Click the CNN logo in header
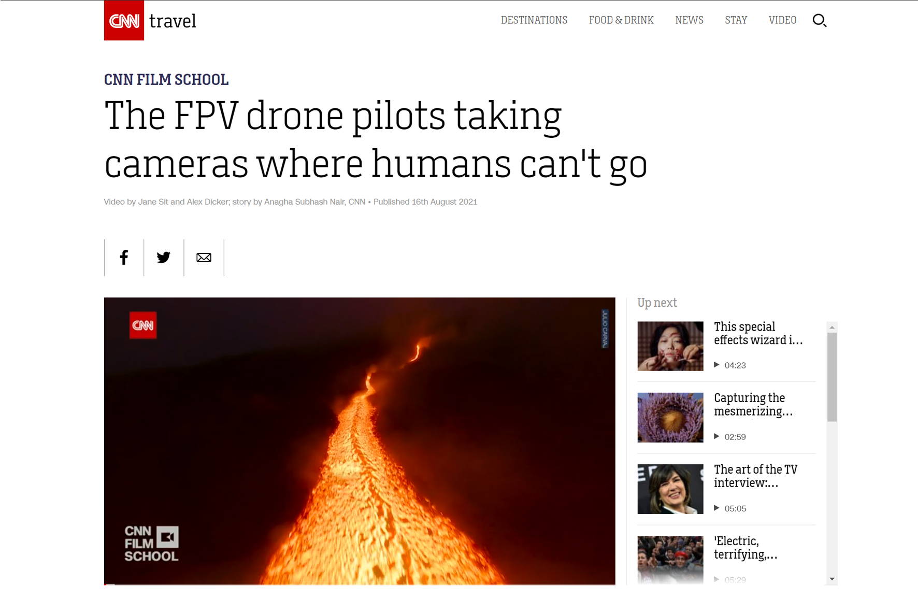Viewport: 918px width, 612px height. 124,20
